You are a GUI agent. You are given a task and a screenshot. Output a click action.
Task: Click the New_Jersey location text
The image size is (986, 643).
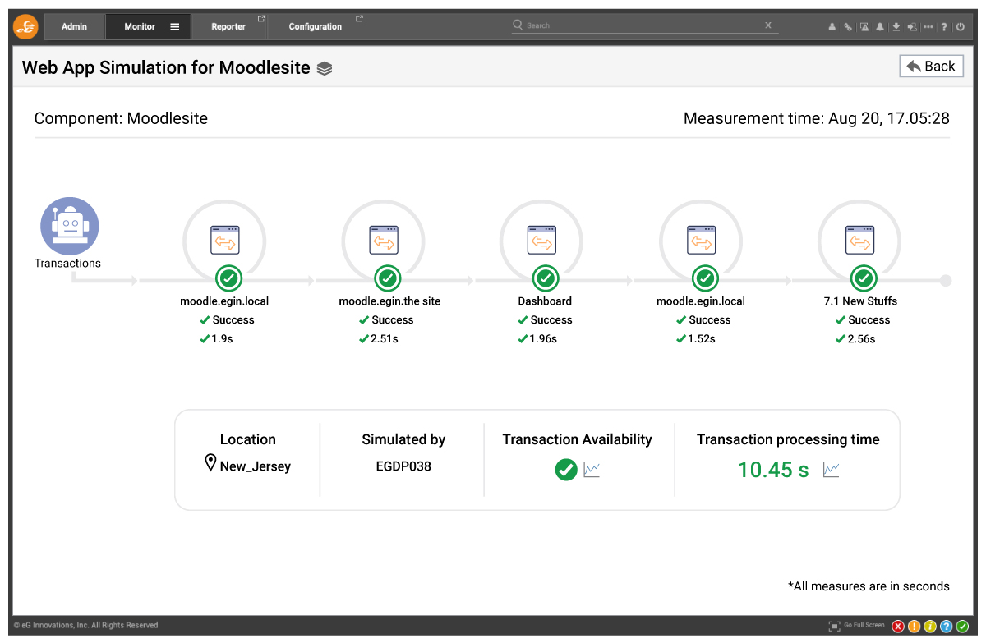click(256, 466)
